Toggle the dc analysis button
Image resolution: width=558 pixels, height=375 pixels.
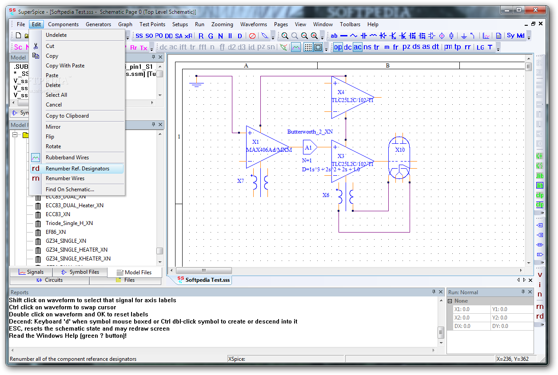[348, 47]
